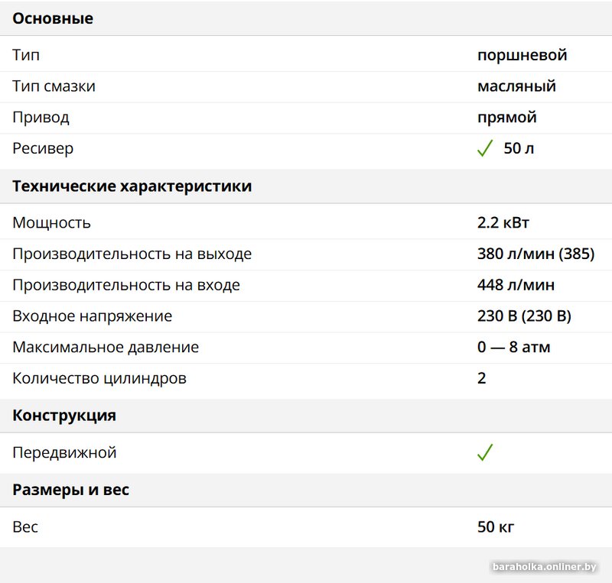Click the green checkmark in the Передвижной row
The width and height of the screenshot is (612, 583).
(x=484, y=453)
